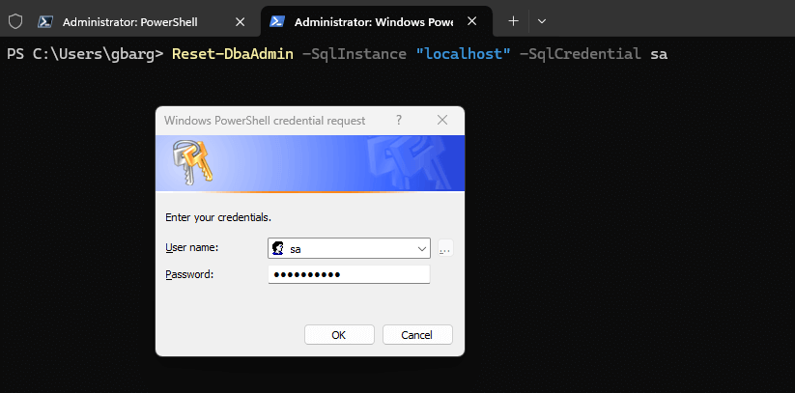Open a new terminal tab with plus
The width and height of the screenshot is (795, 393).
(x=513, y=20)
